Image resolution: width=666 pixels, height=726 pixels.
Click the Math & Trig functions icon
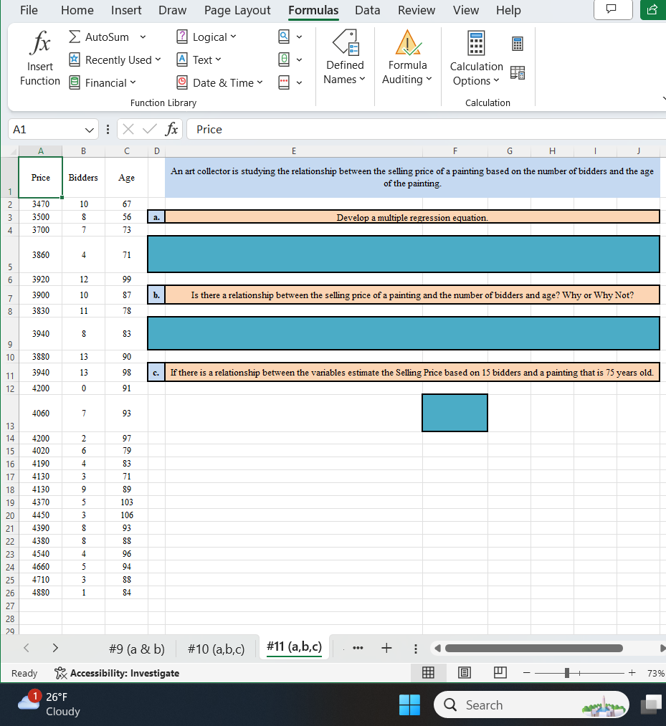[x=284, y=59]
